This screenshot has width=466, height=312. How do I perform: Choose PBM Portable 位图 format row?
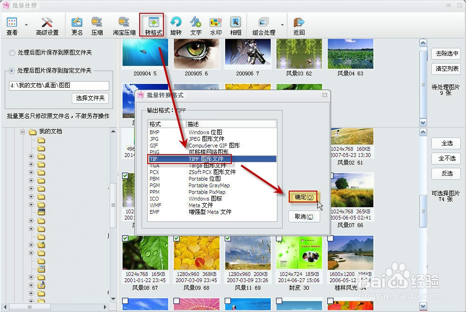tap(212, 179)
